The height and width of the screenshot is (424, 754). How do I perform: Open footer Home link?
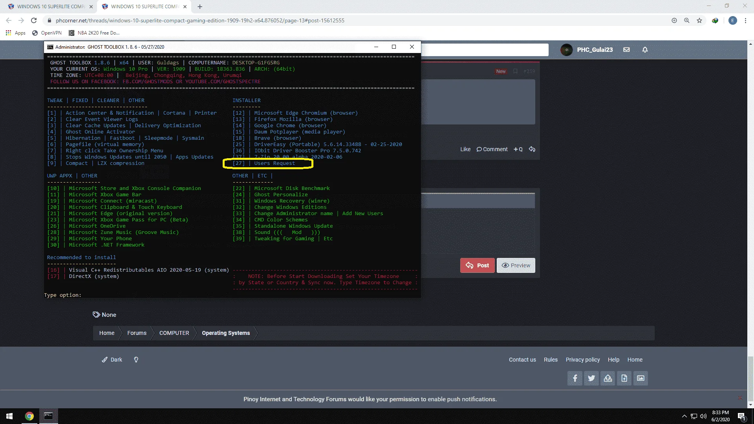pos(635,360)
